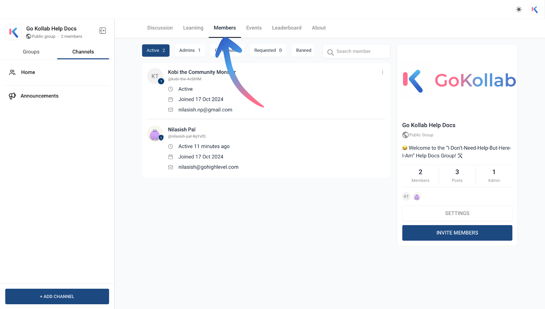Open group SETTINGS button
545x309 pixels.
[457, 213]
